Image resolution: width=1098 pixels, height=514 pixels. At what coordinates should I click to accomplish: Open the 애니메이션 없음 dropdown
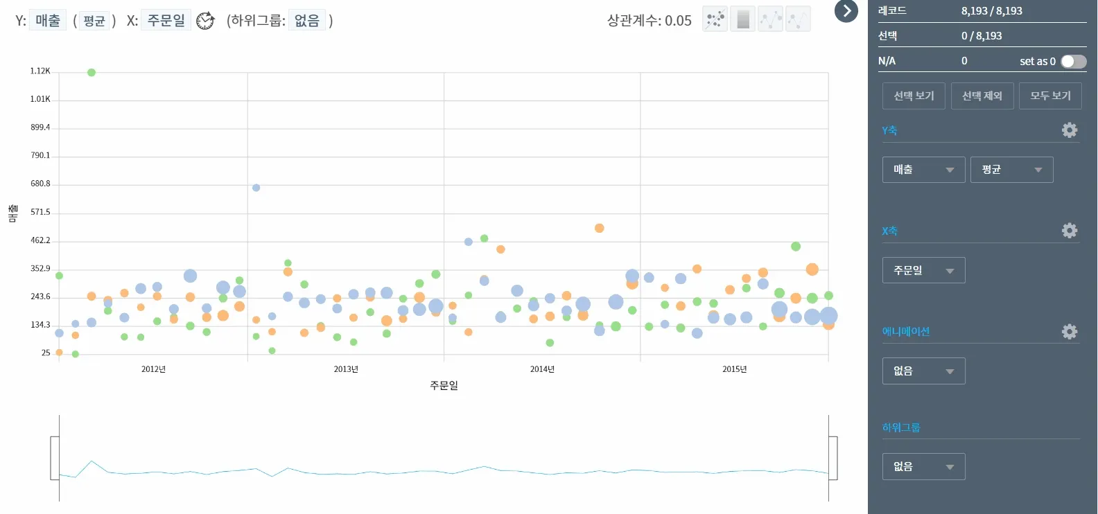click(x=923, y=371)
